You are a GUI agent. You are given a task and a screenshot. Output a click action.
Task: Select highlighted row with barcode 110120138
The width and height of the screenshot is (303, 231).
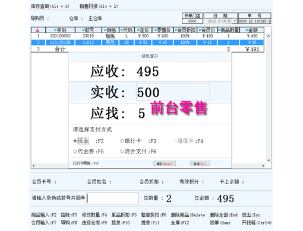(147, 42)
